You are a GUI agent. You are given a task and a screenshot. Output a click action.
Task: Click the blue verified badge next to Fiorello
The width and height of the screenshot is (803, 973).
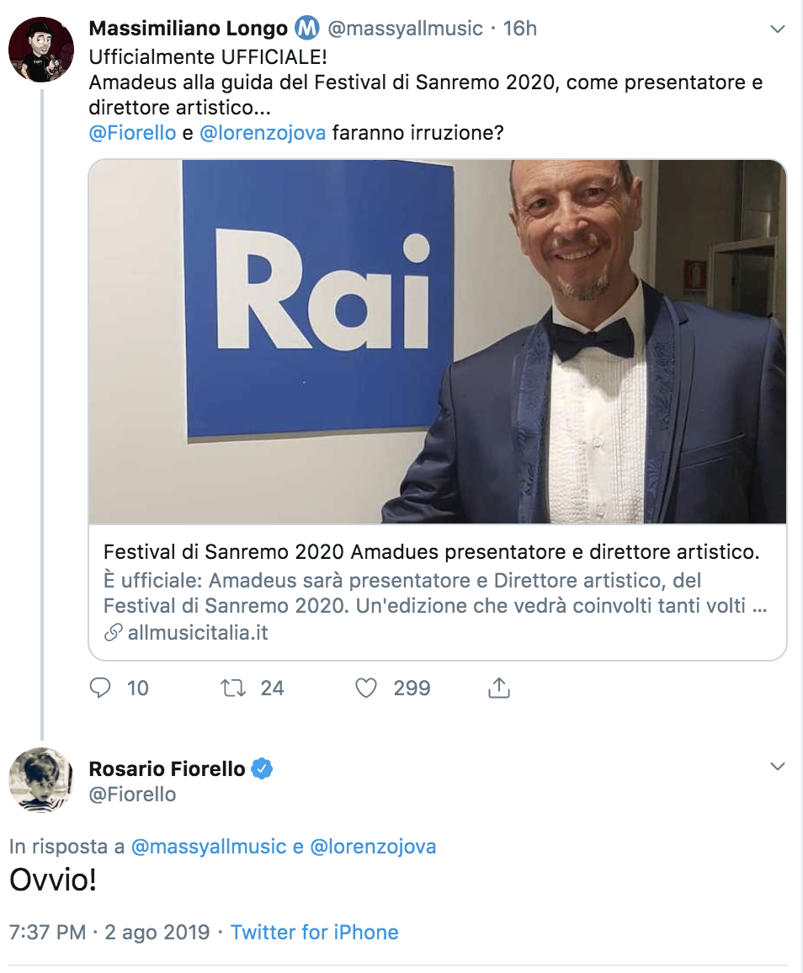tap(263, 768)
